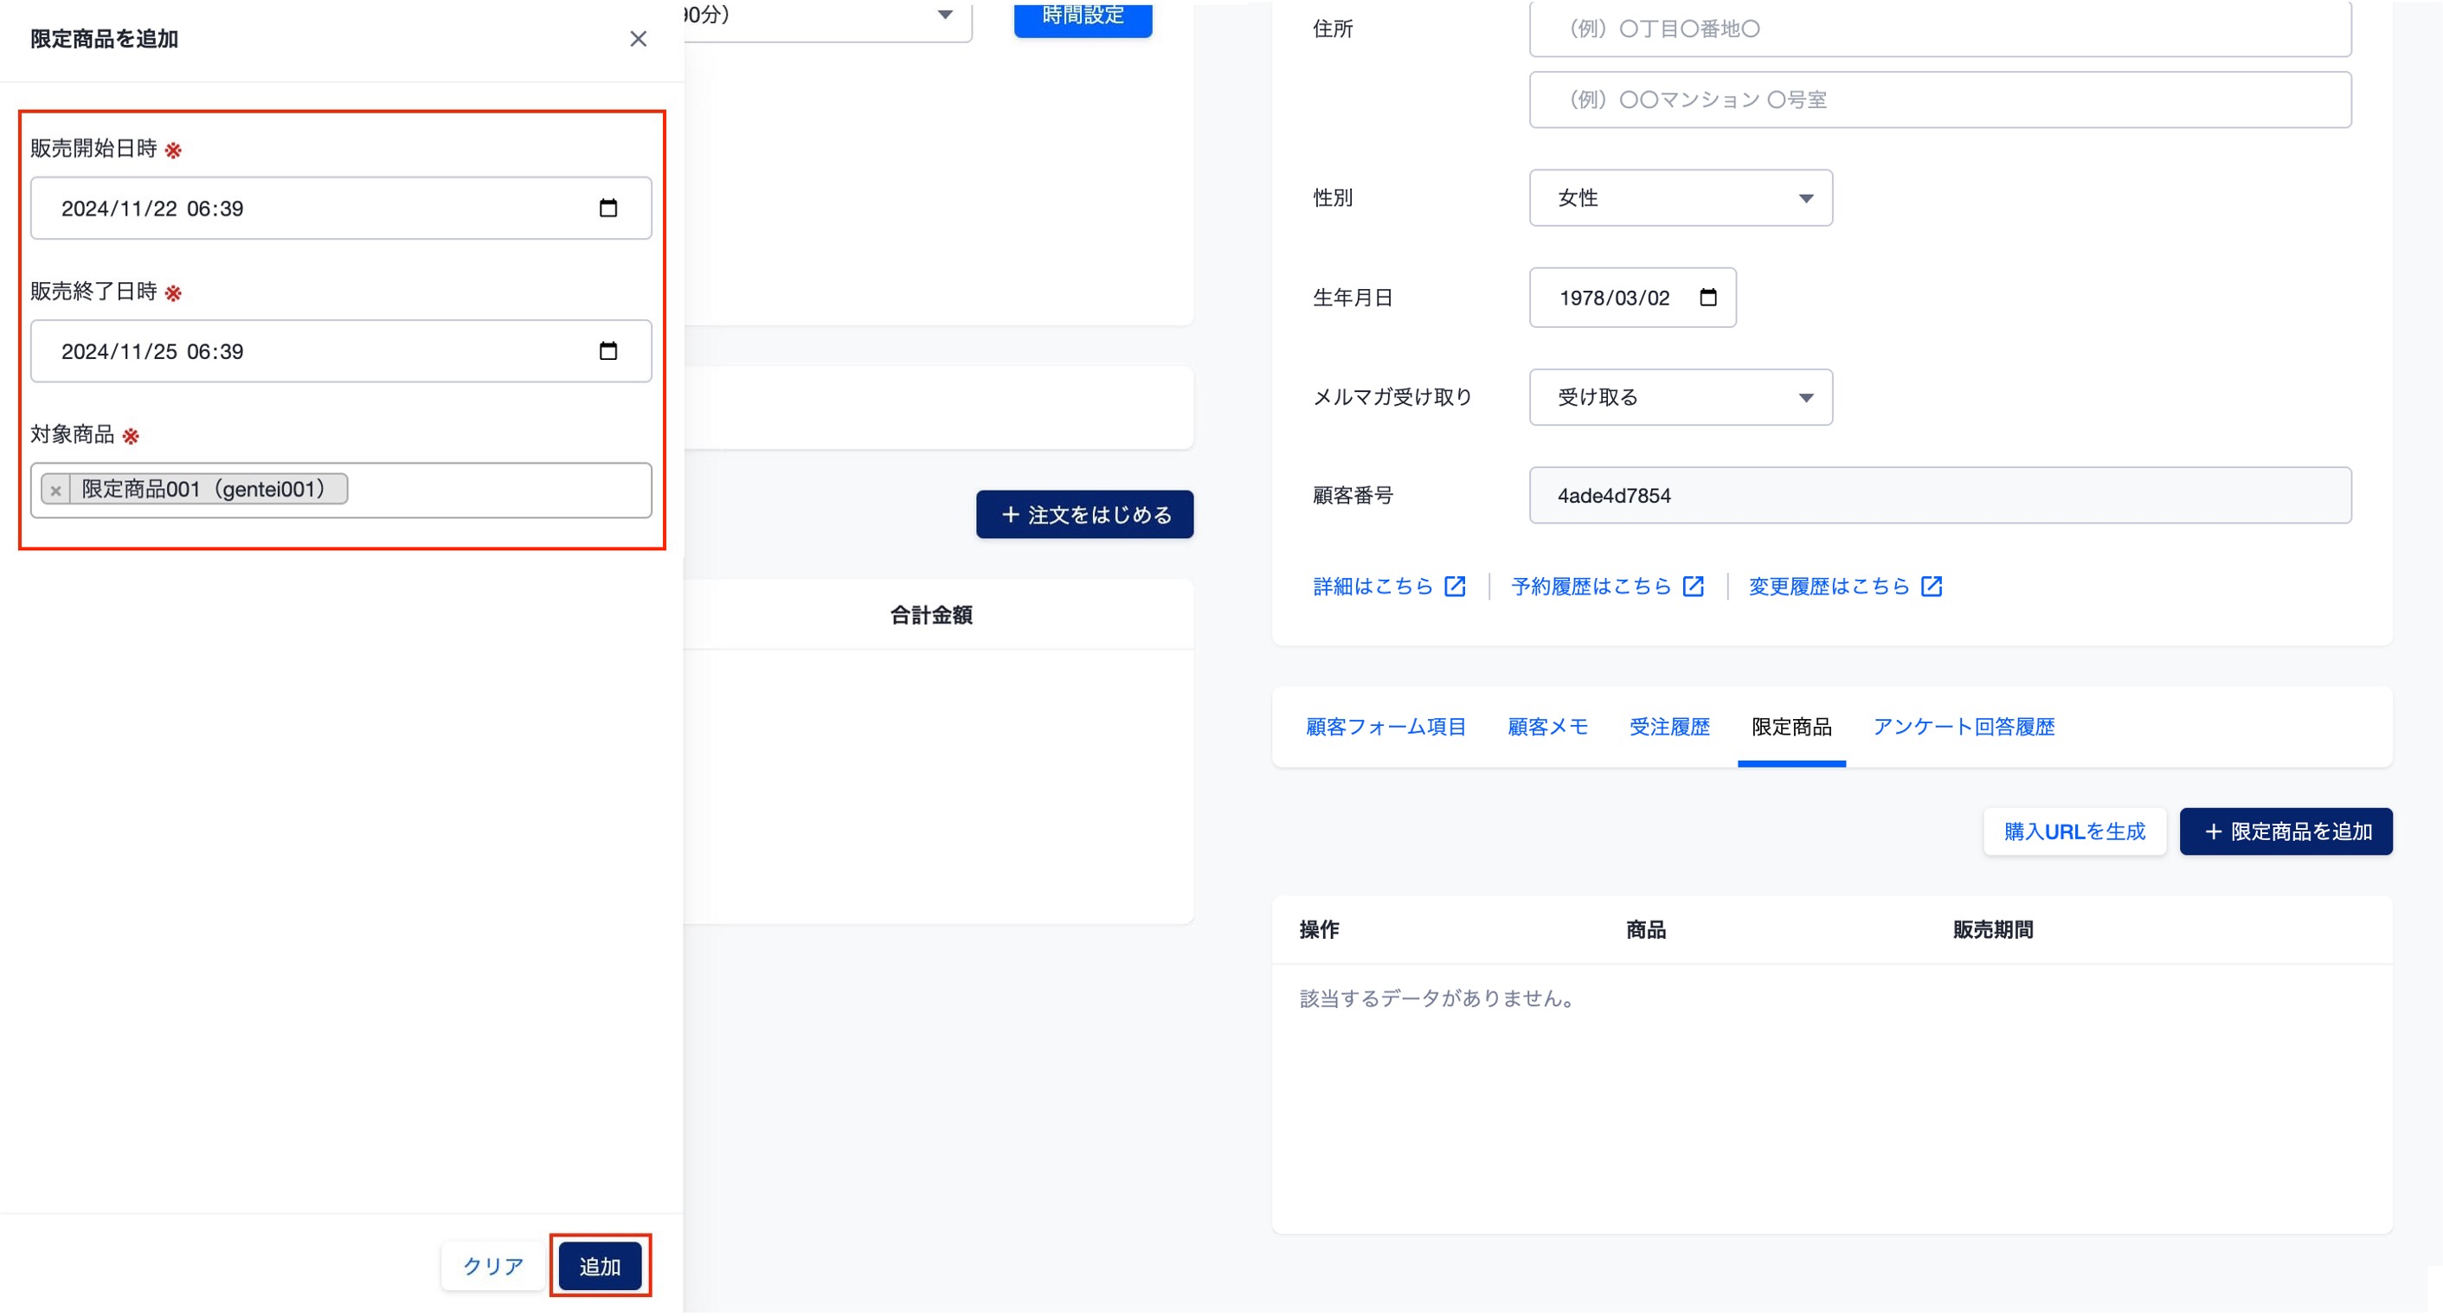Viewport: 2443px width, 1316px height.
Task: Open the 性別 dropdown
Action: 1681,198
